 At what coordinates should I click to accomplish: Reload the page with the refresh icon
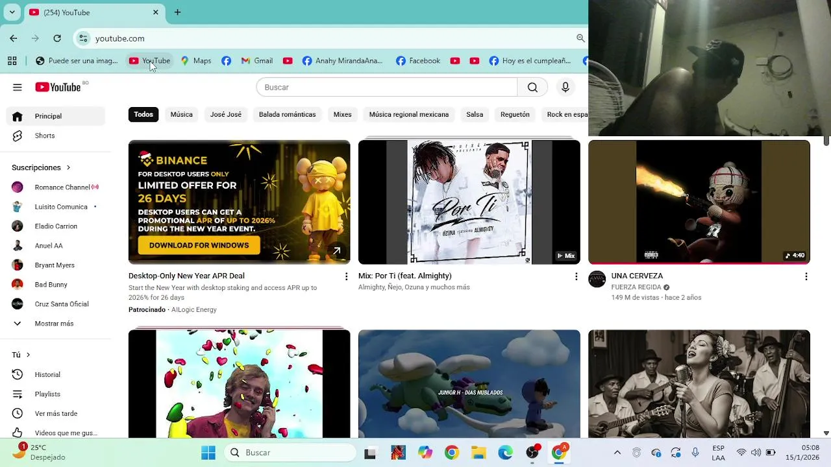[57, 38]
